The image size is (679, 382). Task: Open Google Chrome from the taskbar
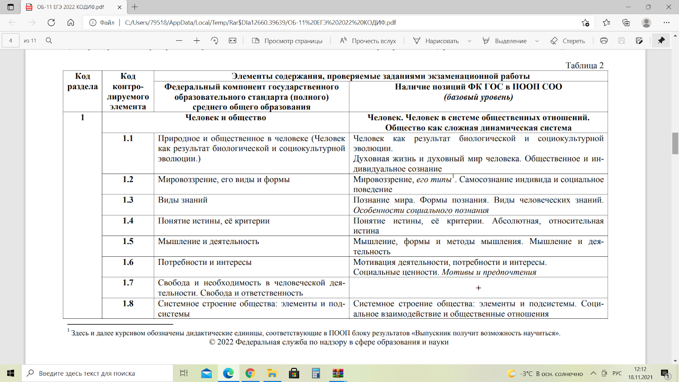(250, 373)
